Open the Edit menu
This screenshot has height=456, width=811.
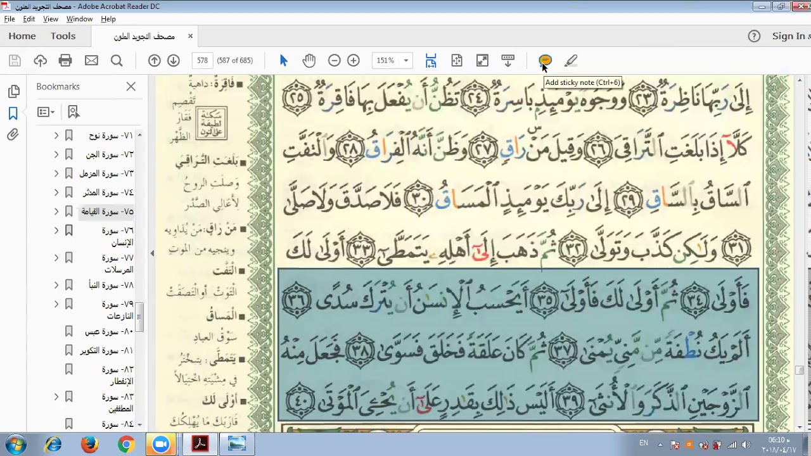[x=29, y=19]
